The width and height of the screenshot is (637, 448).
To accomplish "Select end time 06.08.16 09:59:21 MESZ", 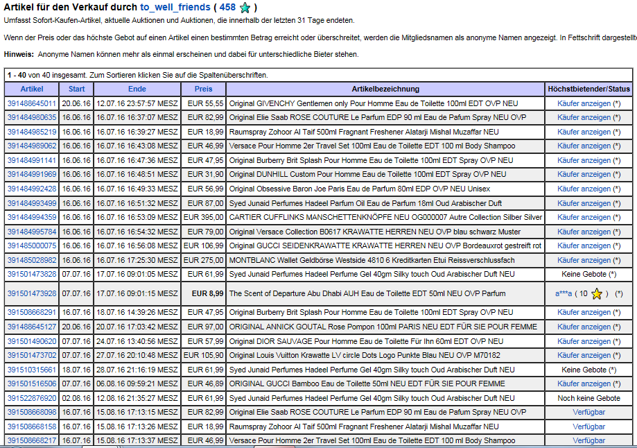I will coord(137,384).
